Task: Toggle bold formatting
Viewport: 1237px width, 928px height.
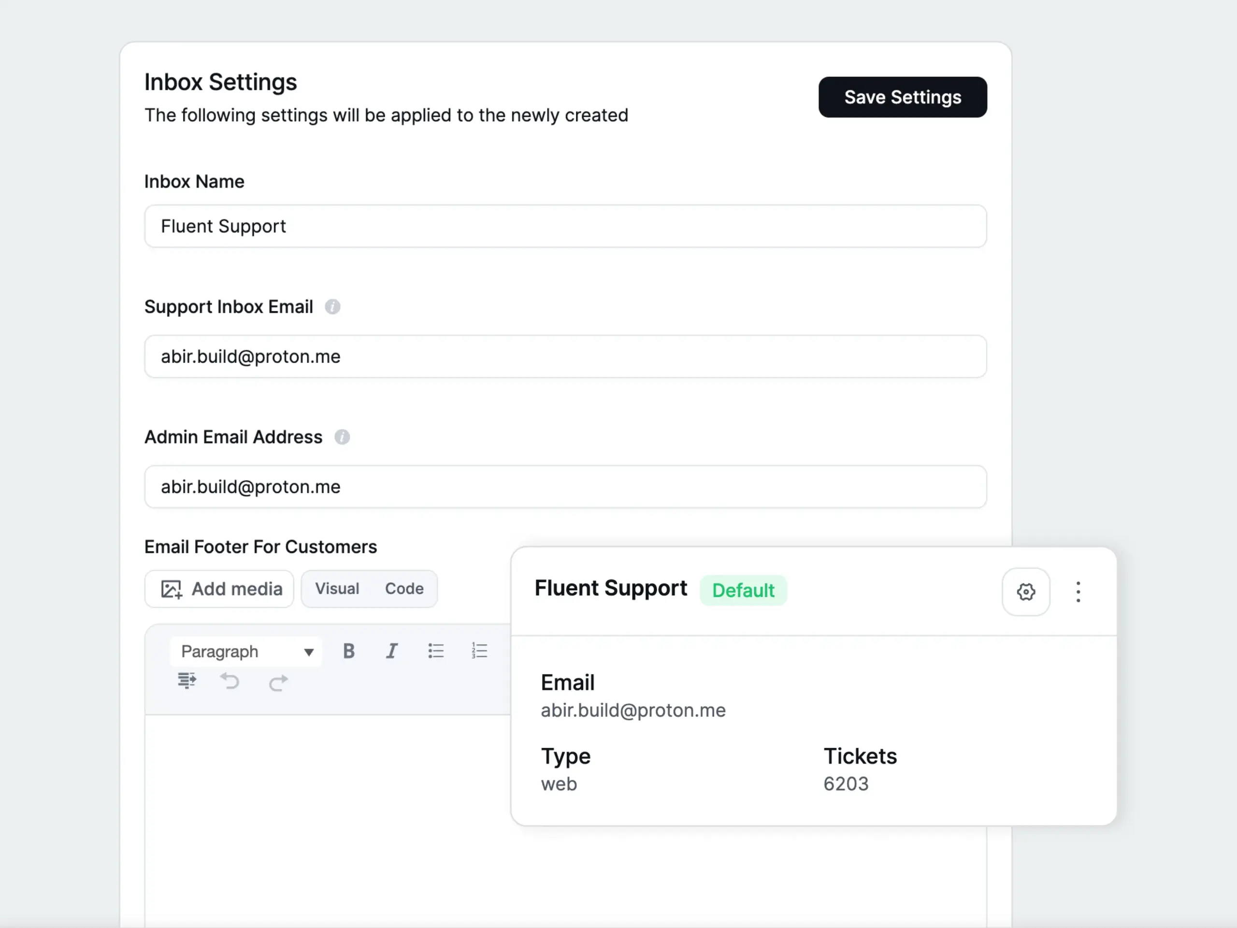Action: tap(349, 651)
